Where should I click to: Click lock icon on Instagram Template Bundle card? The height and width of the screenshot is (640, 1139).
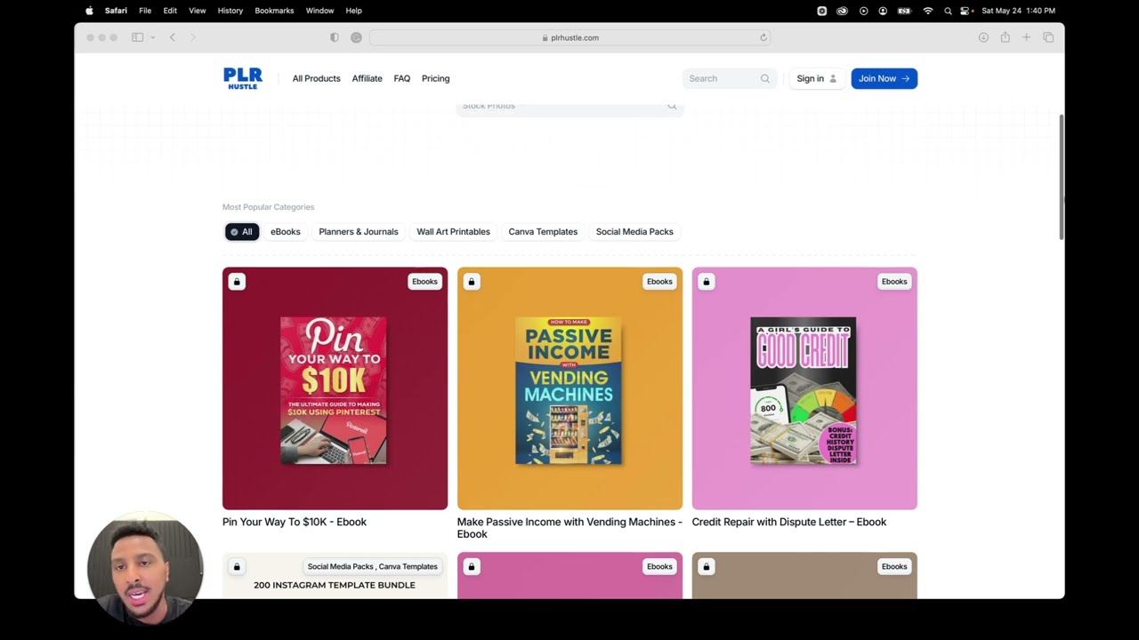coord(237,566)
